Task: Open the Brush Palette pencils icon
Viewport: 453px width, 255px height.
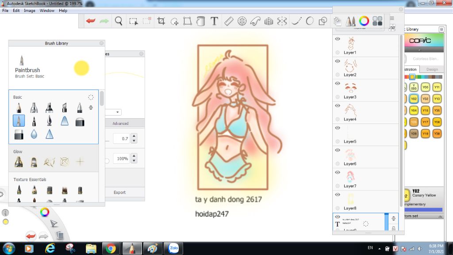Action: pos(351,21)
